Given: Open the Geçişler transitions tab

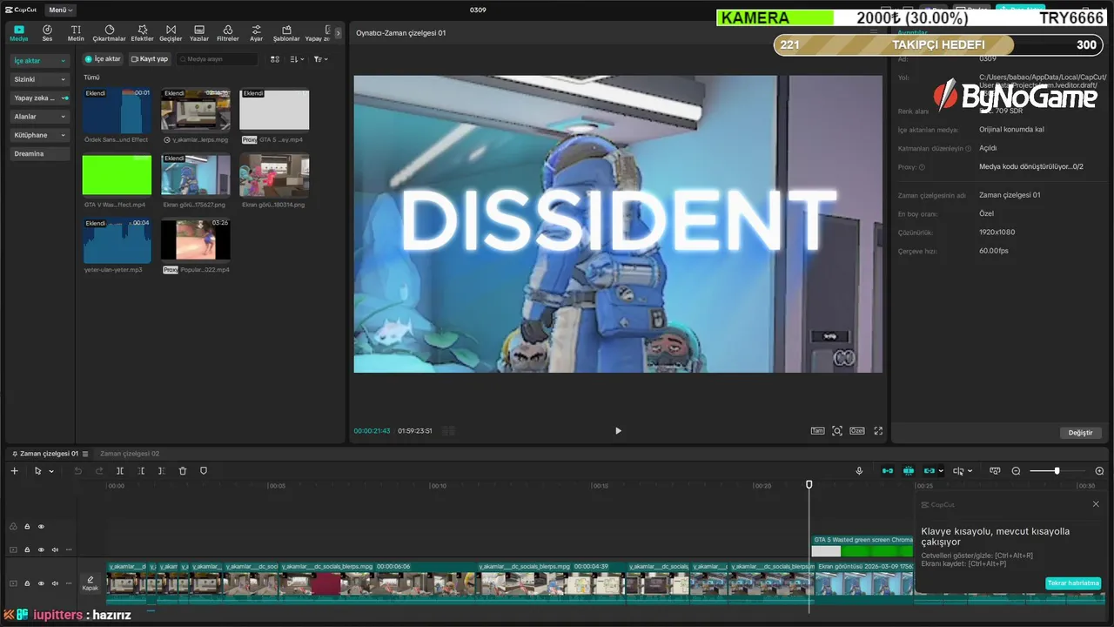Looking at the screenshot, I should click(x=171, y=33).
